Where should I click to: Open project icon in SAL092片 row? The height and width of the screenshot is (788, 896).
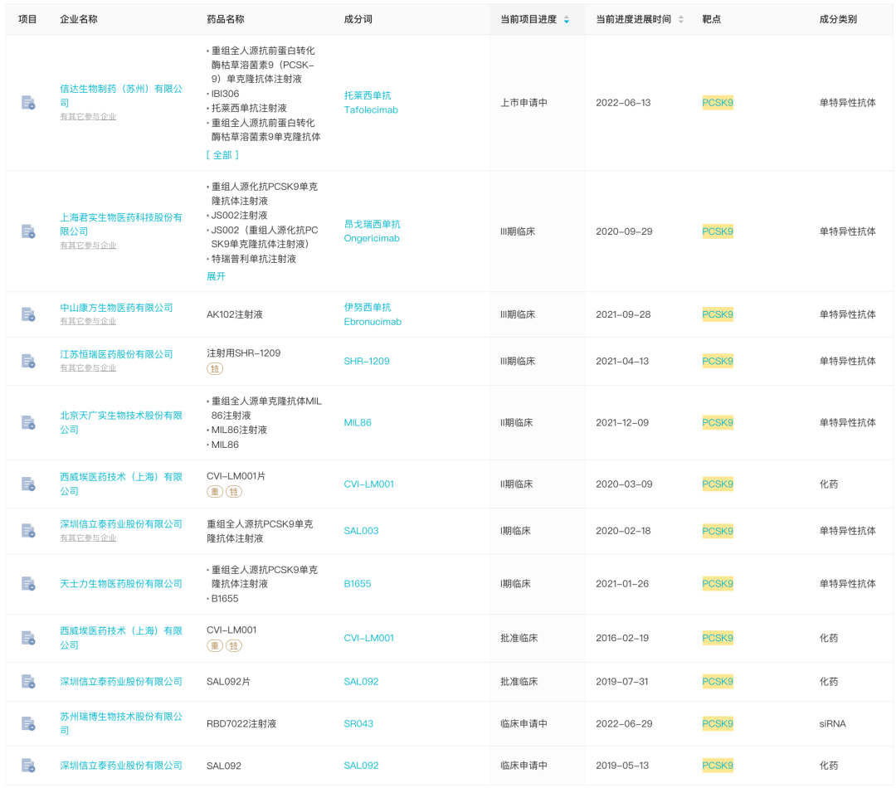[28, 681]
